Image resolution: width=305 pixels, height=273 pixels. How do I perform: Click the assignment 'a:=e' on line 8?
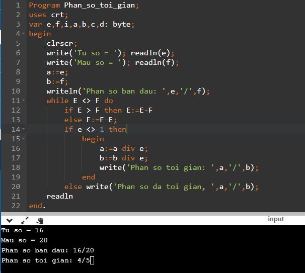[55, 72]
